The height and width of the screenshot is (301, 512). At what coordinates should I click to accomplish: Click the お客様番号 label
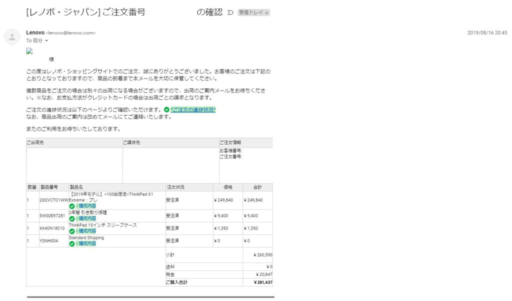coord(230,151)
